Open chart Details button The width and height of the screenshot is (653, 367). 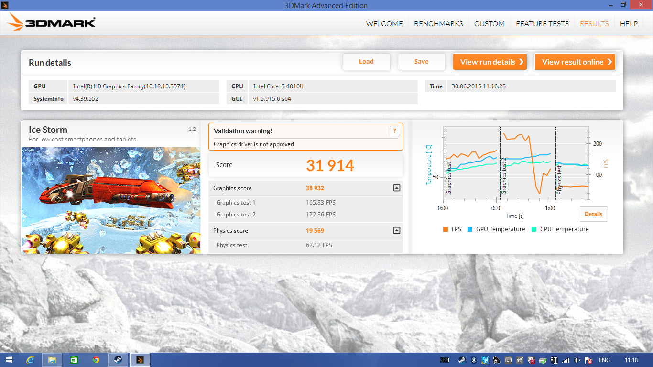pos(593,214)
